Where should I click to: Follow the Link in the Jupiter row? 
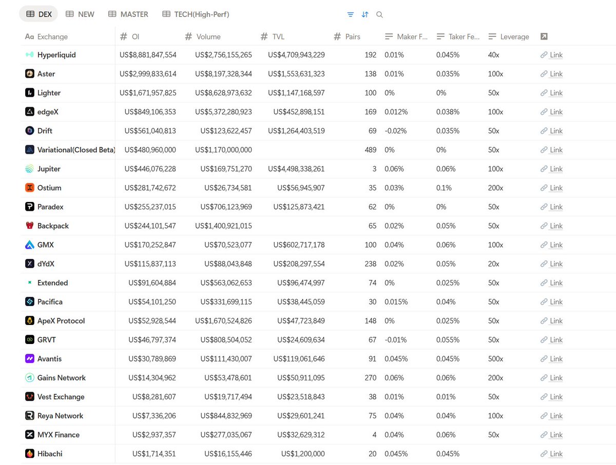point(552,169)
